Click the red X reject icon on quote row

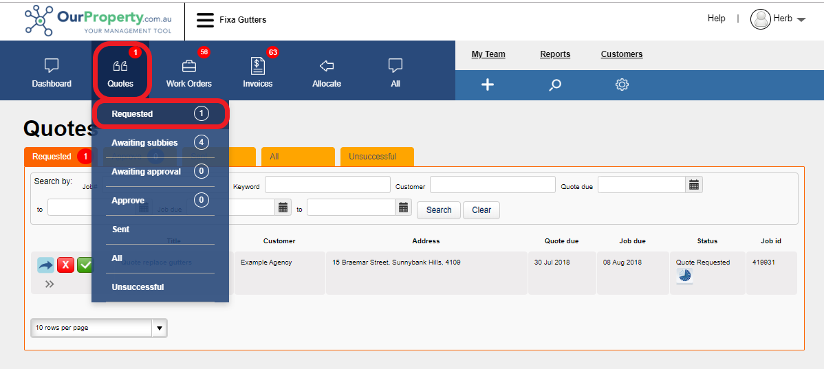point(65,265)
